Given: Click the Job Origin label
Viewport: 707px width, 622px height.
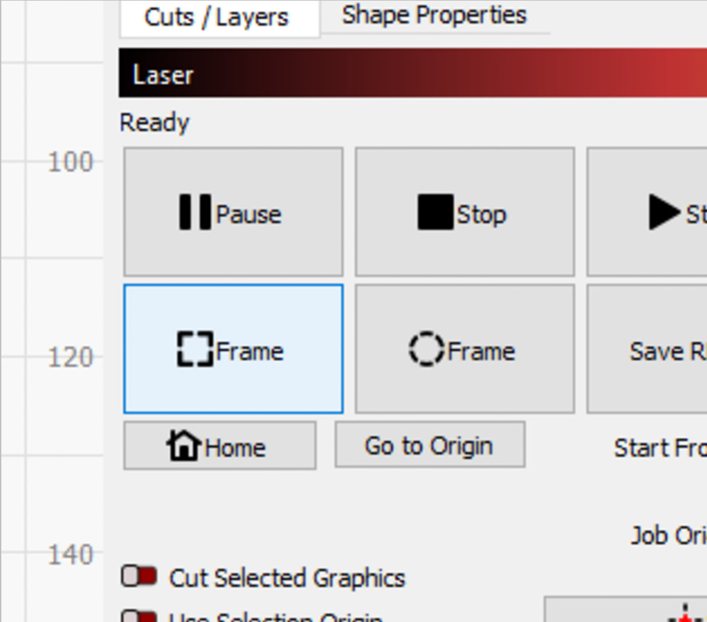Looking at the screenshot, I should pos(669,535).
